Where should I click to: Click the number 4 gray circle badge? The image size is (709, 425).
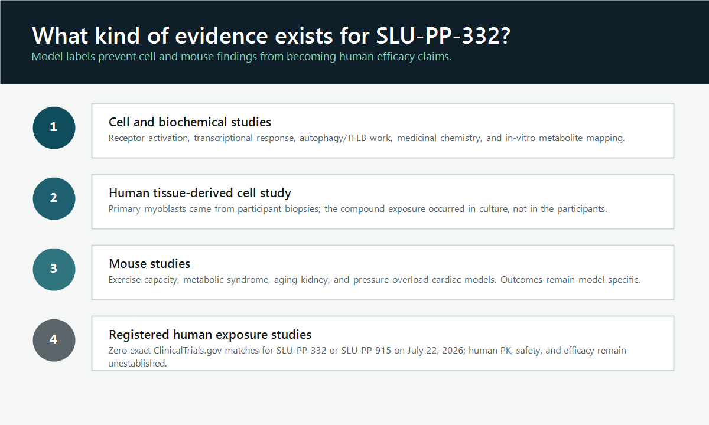click(x=54, y=340)
